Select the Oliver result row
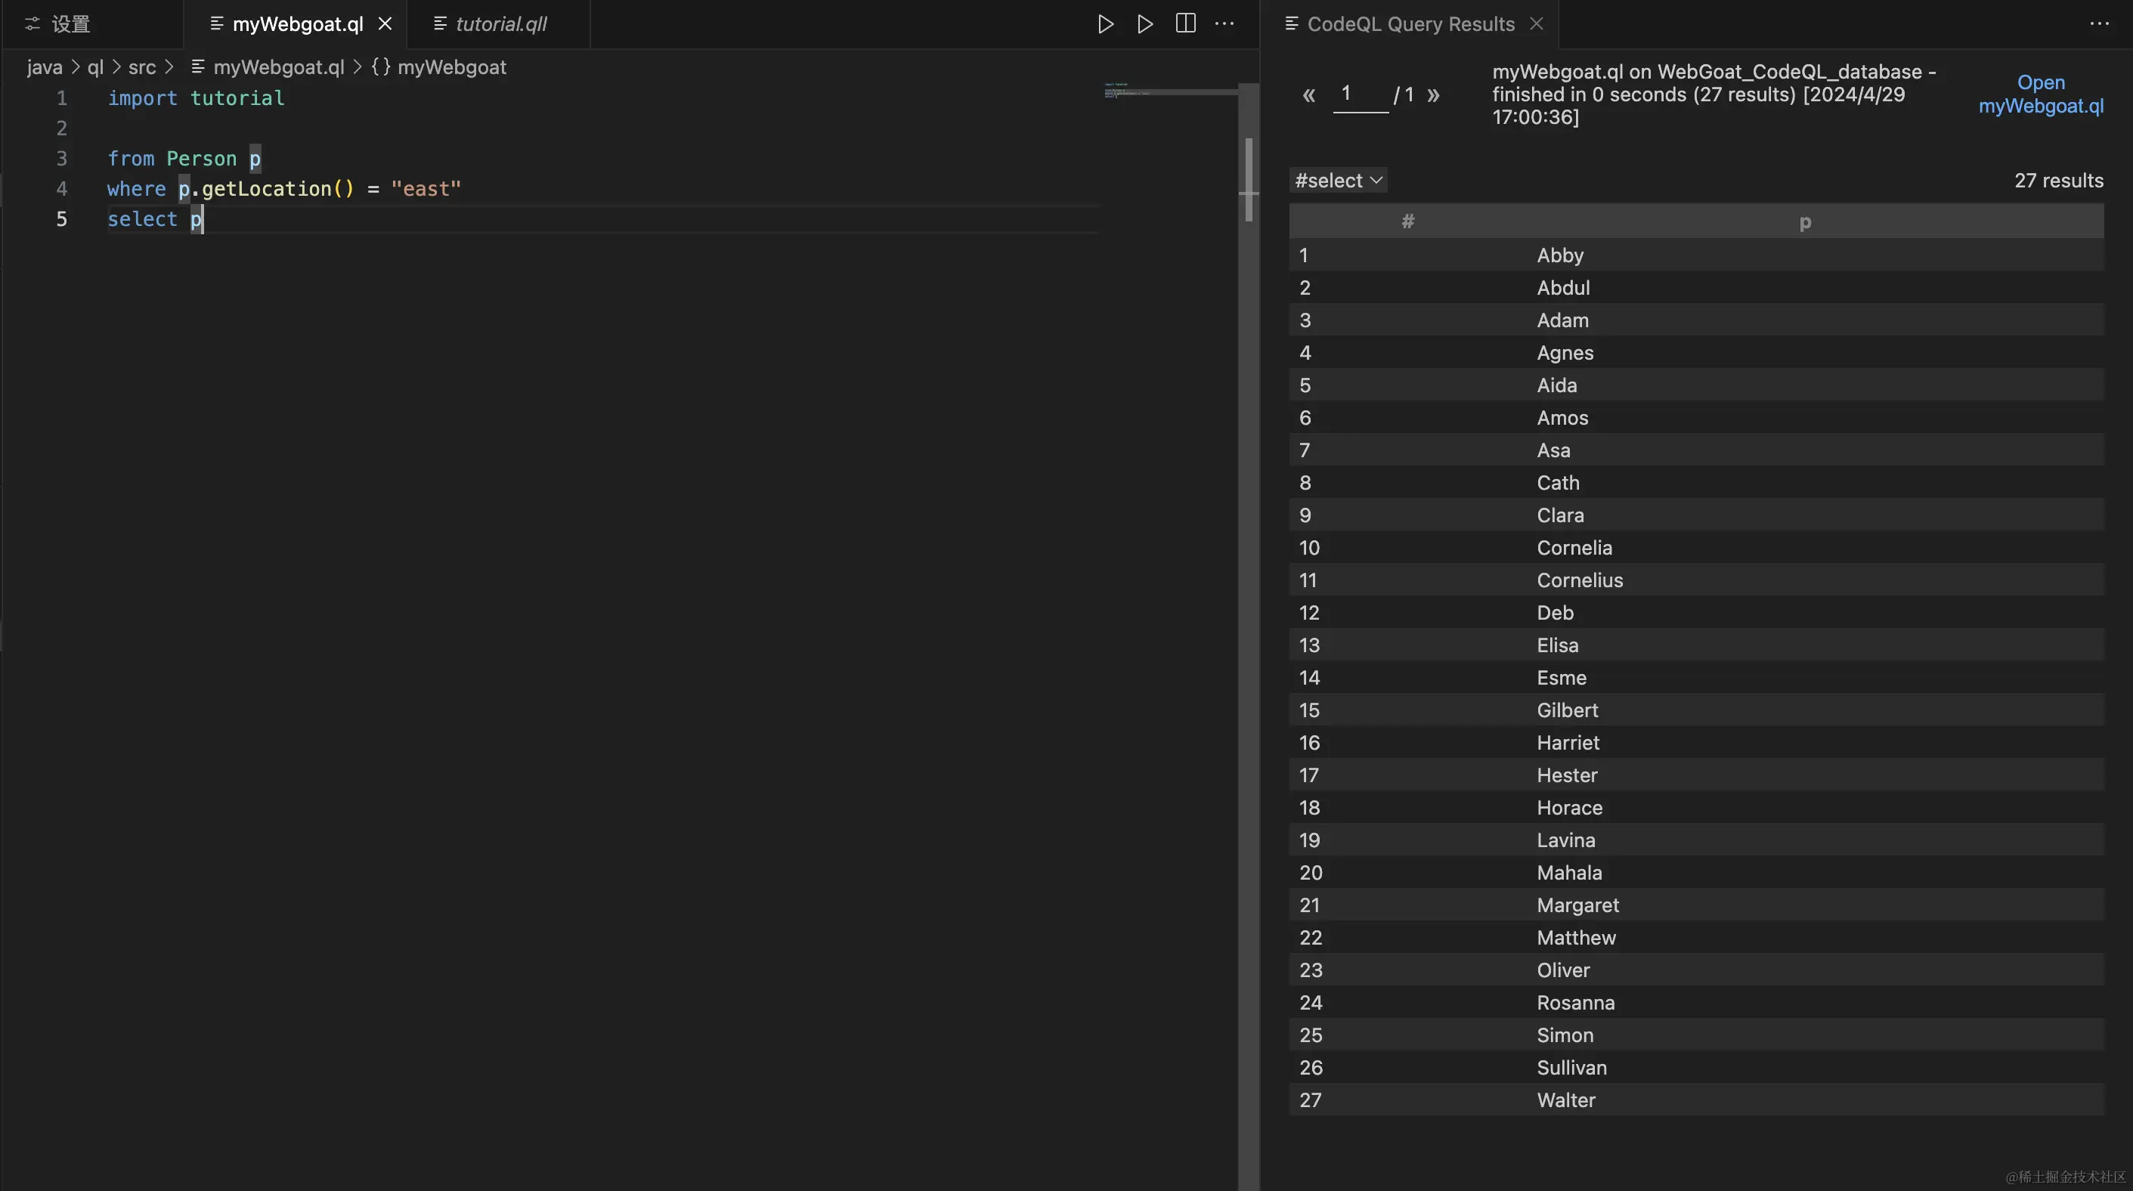 (x=1697, y=969)
